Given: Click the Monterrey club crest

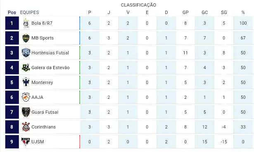Looking at the screenshot, I should [x=26, y=82].
